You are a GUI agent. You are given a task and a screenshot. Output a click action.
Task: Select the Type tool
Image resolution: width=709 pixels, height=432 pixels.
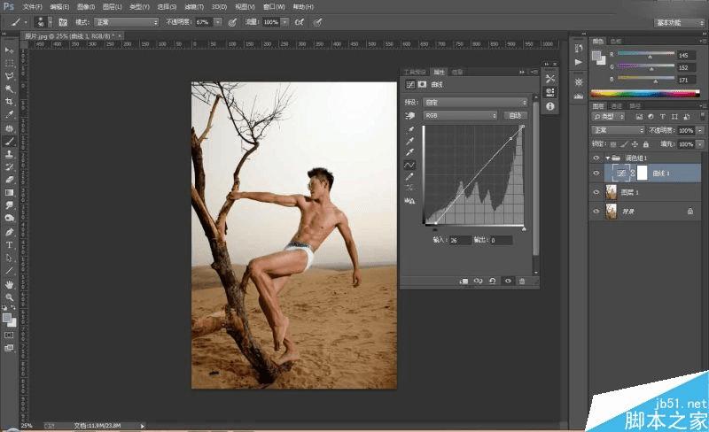click(9, 244)
